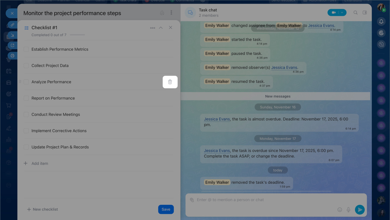390x220 pixels.
Task: Click the message input field
Action: (x=262, y=200)
